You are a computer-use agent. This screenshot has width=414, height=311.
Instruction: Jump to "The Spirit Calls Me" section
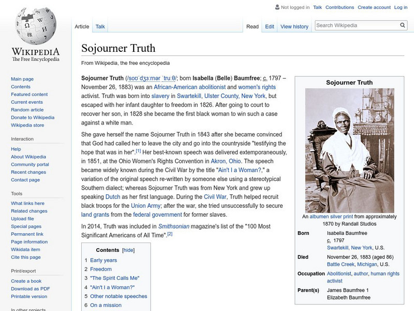click(x=114, y=278)
